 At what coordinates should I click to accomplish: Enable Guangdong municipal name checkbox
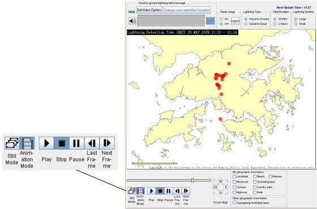[x=234, y=203]
